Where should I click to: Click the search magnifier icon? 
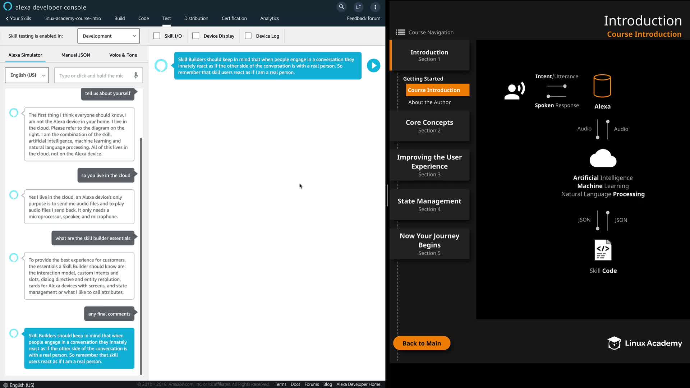(x=341, y=7)
